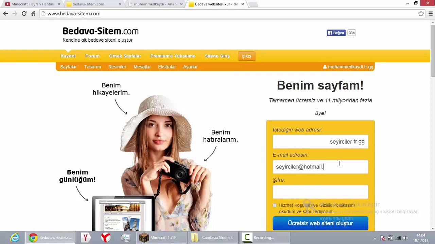Image resolution: width=435 pixels, height=244 pixels.
Task: Open the red Yandex browser taskbar icon
Action: point(106,238)
